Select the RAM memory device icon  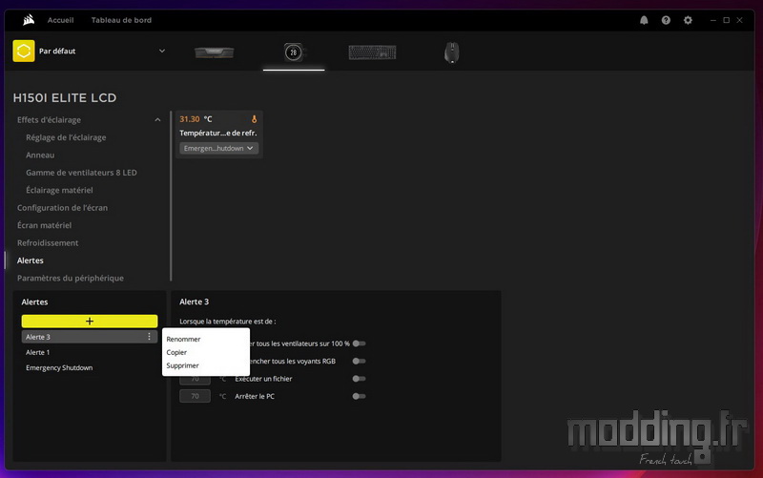pos(214,52)
